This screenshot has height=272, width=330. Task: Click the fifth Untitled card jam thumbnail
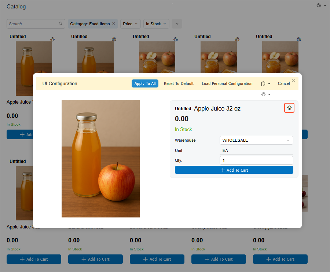tap(280, 57)
